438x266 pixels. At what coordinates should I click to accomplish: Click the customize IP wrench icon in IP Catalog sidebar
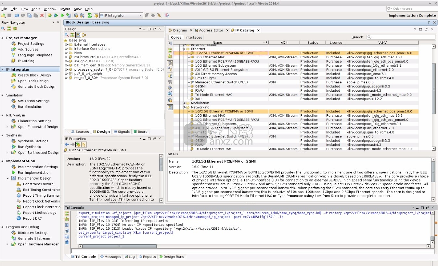[170, 75]
